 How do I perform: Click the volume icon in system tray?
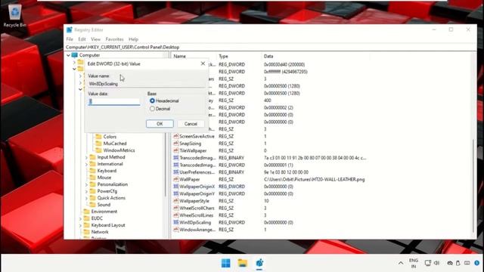coord(436,263)
